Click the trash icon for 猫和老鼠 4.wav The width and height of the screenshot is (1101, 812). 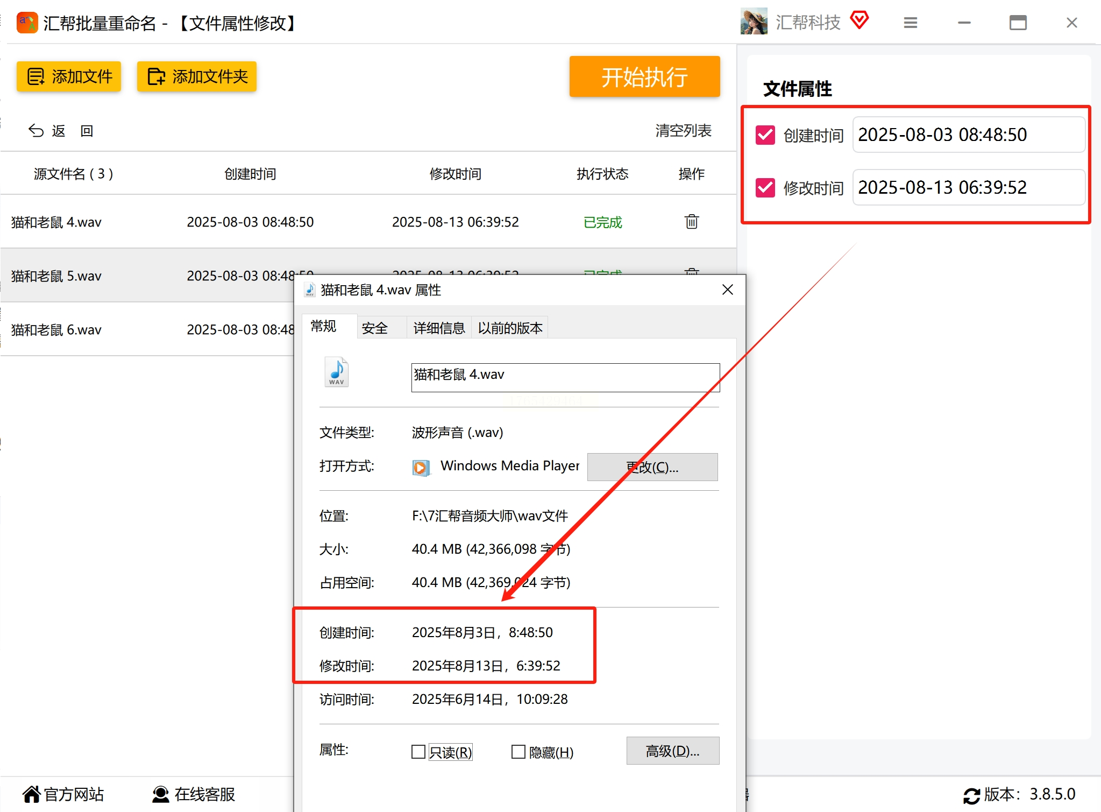[691, 222]
